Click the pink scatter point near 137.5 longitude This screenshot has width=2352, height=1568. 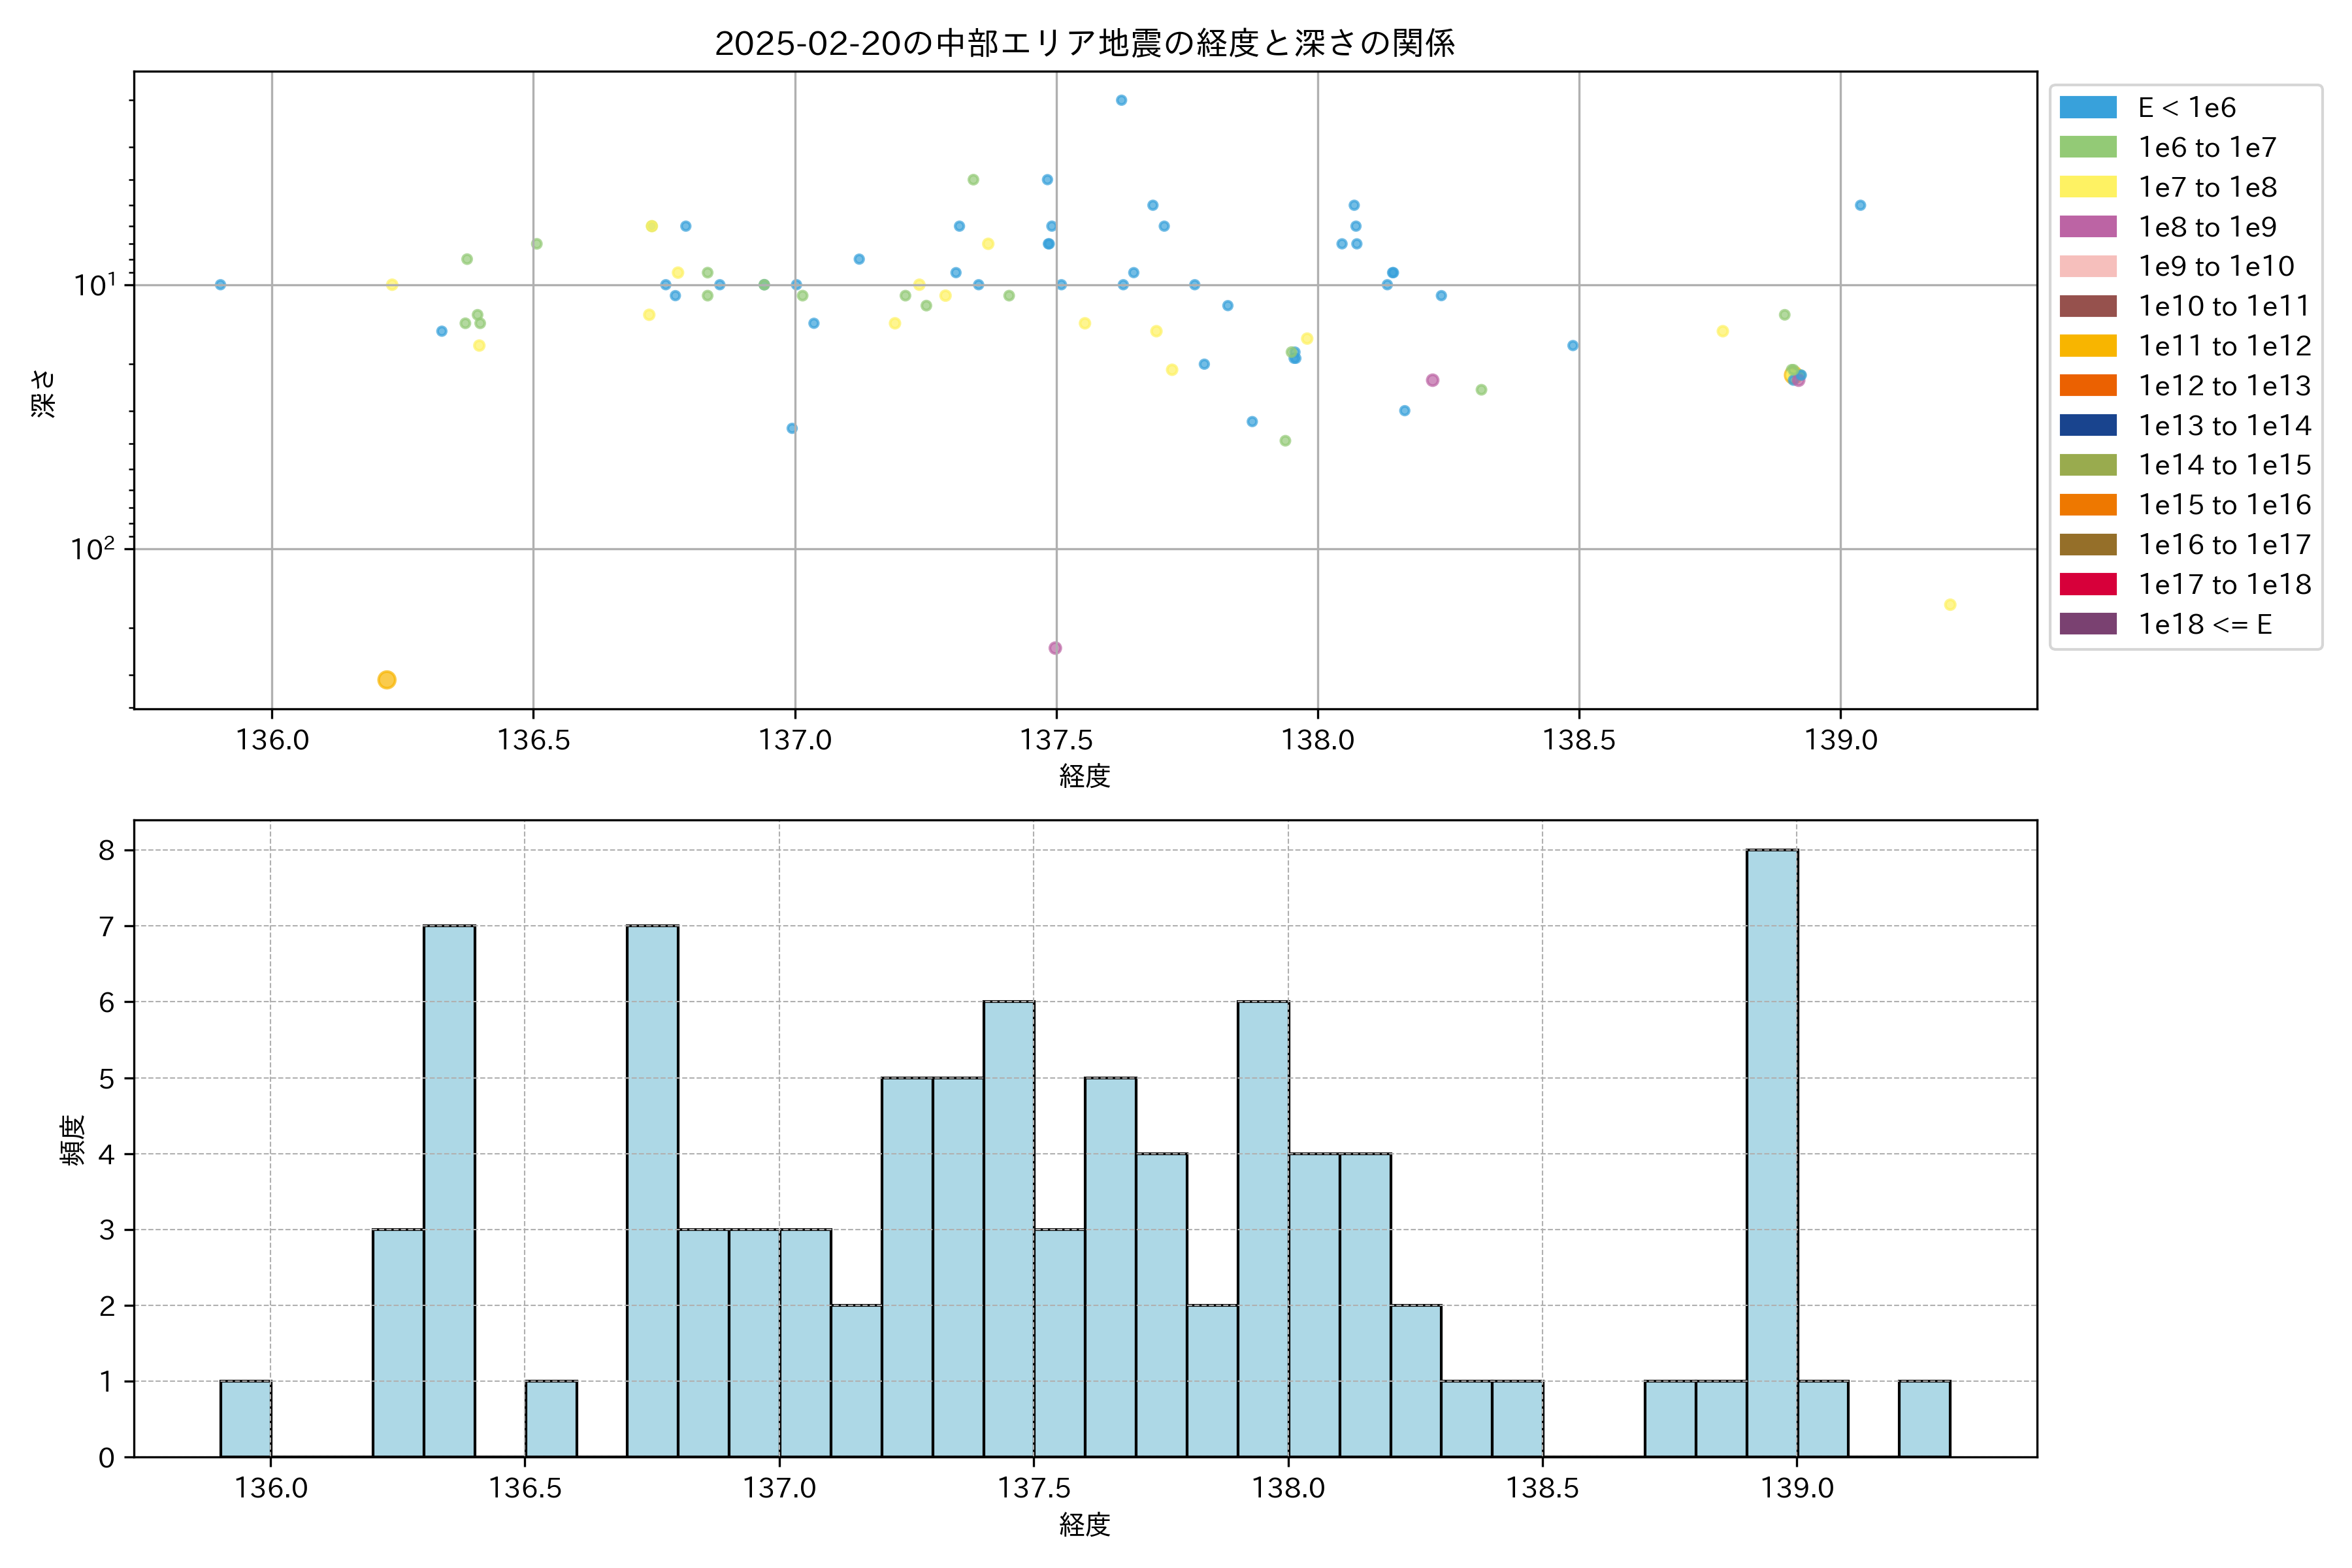coord(1055,648)
